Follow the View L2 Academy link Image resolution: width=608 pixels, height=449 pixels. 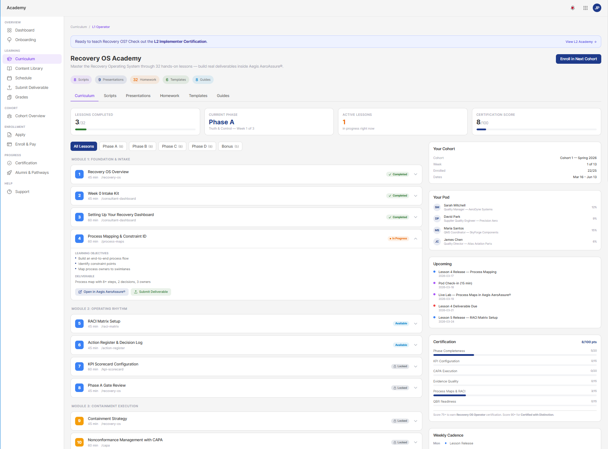click(x=581, y=42)
